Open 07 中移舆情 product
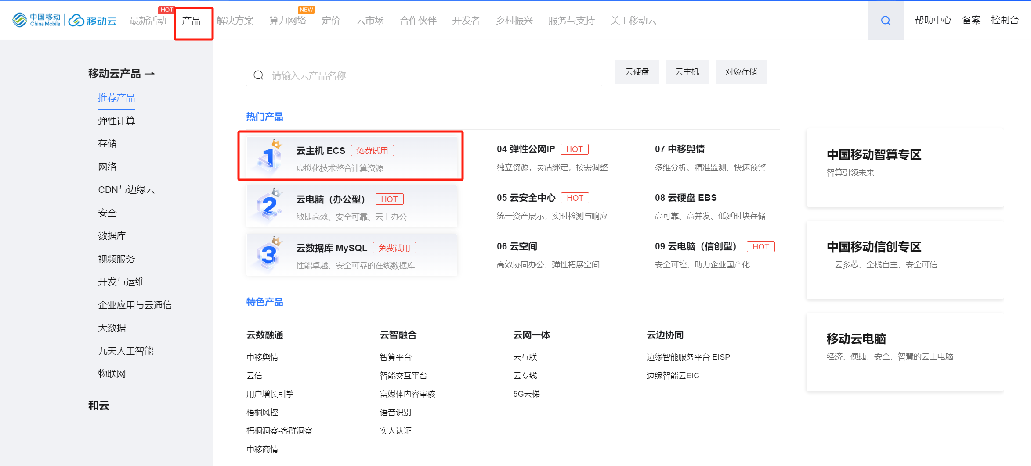Image resolution: width=1031 pixels, height=466 pixels. click(x=680, y=149)
